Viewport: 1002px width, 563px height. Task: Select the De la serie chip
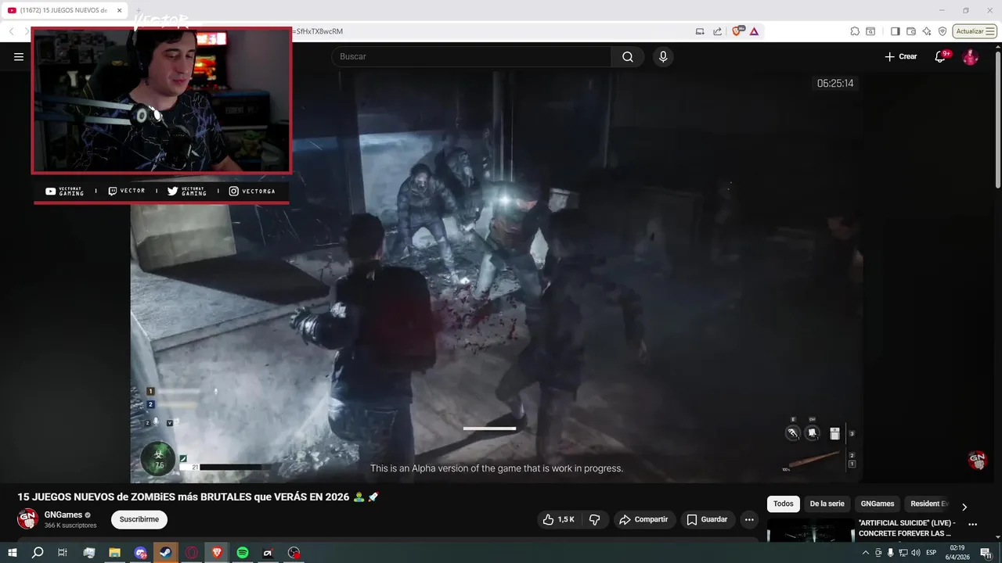point(827,504)
